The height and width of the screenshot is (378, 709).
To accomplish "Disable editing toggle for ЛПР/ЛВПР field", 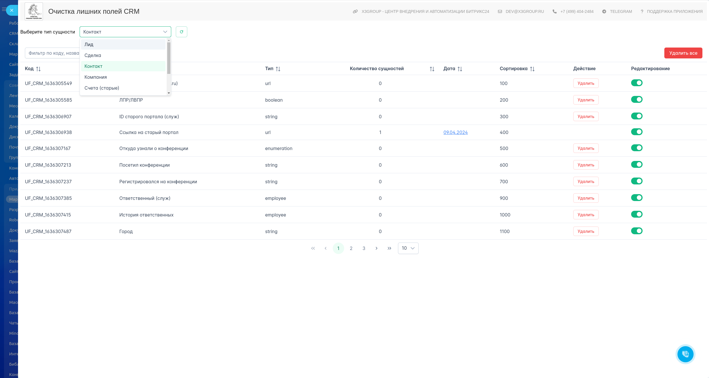I will click(637, 100).
